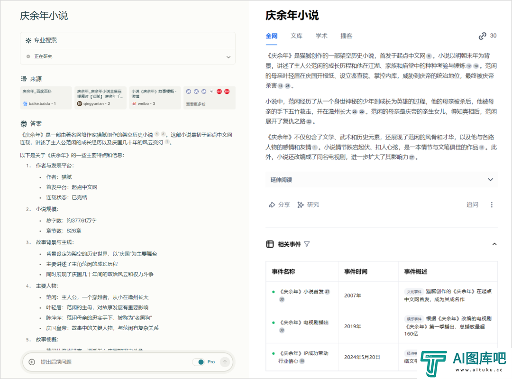Image resolution: width=512 pixels, height=379 pixels.
Task: Open the 庆余年_百度百科 source card
Action: point(46,97)
